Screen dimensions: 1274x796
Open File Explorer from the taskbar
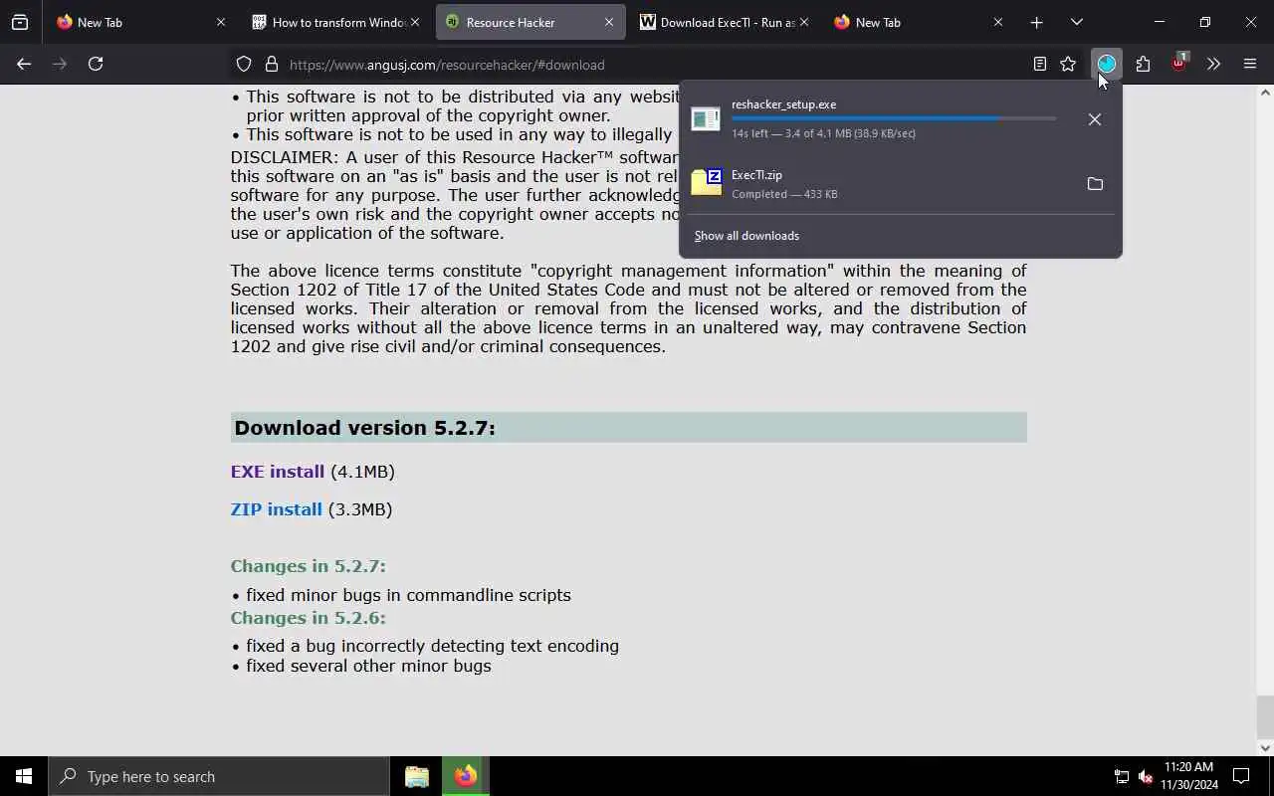click(417, 776)
